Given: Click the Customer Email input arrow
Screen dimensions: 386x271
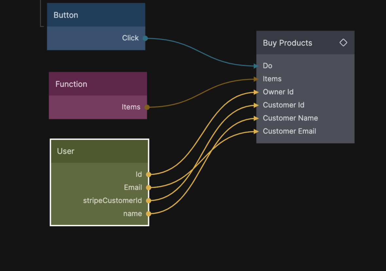Looking at the screenshot, I should pyautogui.click(x=256, y=131).
